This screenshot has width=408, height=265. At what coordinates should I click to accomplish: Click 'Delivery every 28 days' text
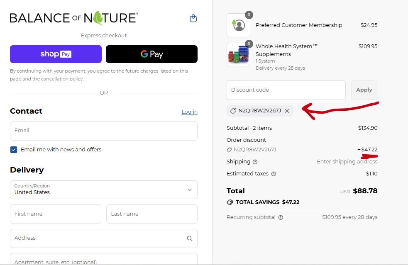click(280, 68)
